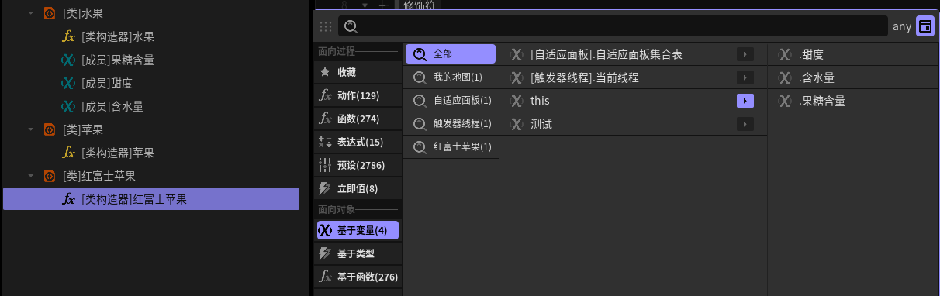
Task: Click the orange class icon beside [类]红富士苹果
Action: click(49, 176)
